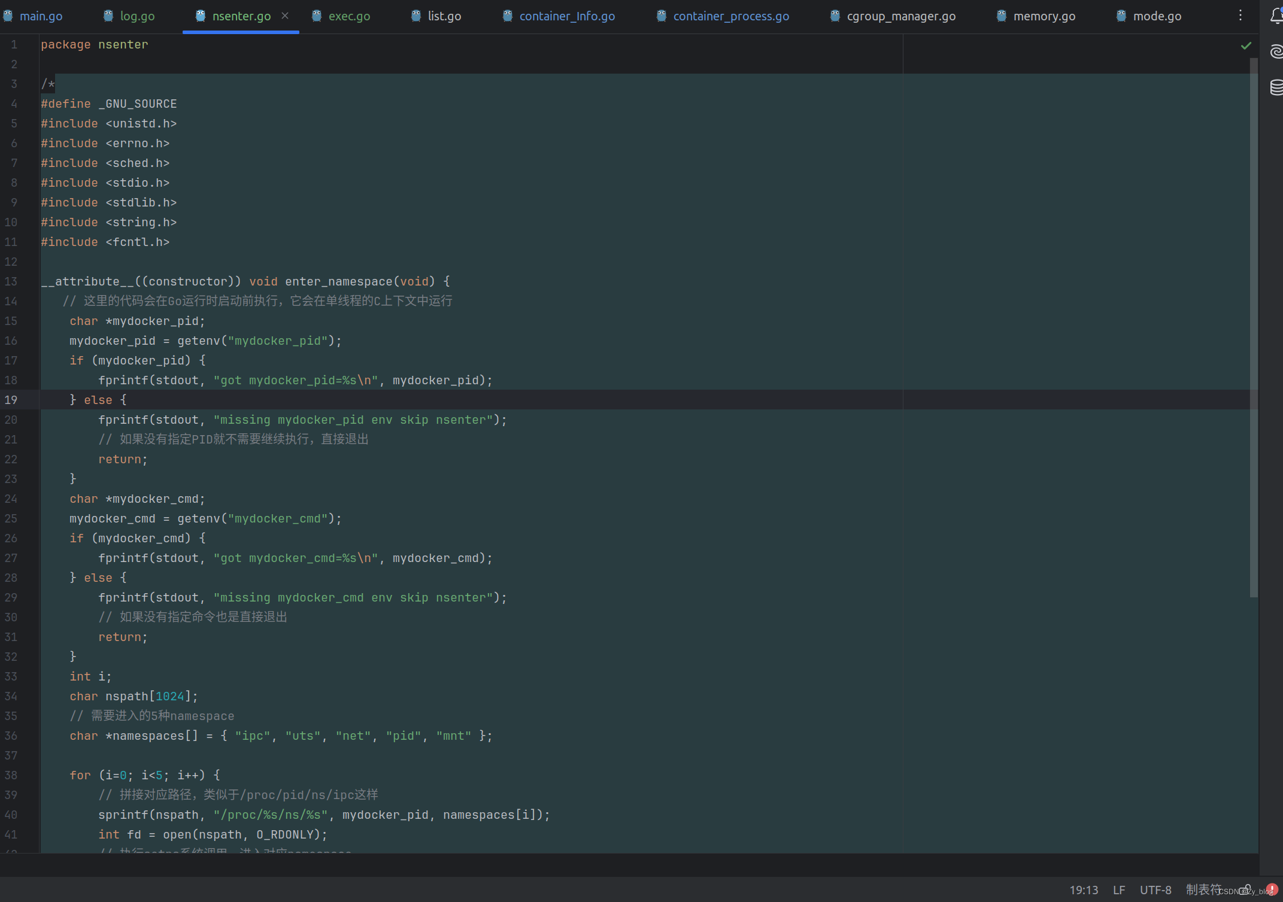The width and height of the screenshot is (1283, 902).
Task: Click the vertical scrollbar thumb
Action: coord(1254,327)
